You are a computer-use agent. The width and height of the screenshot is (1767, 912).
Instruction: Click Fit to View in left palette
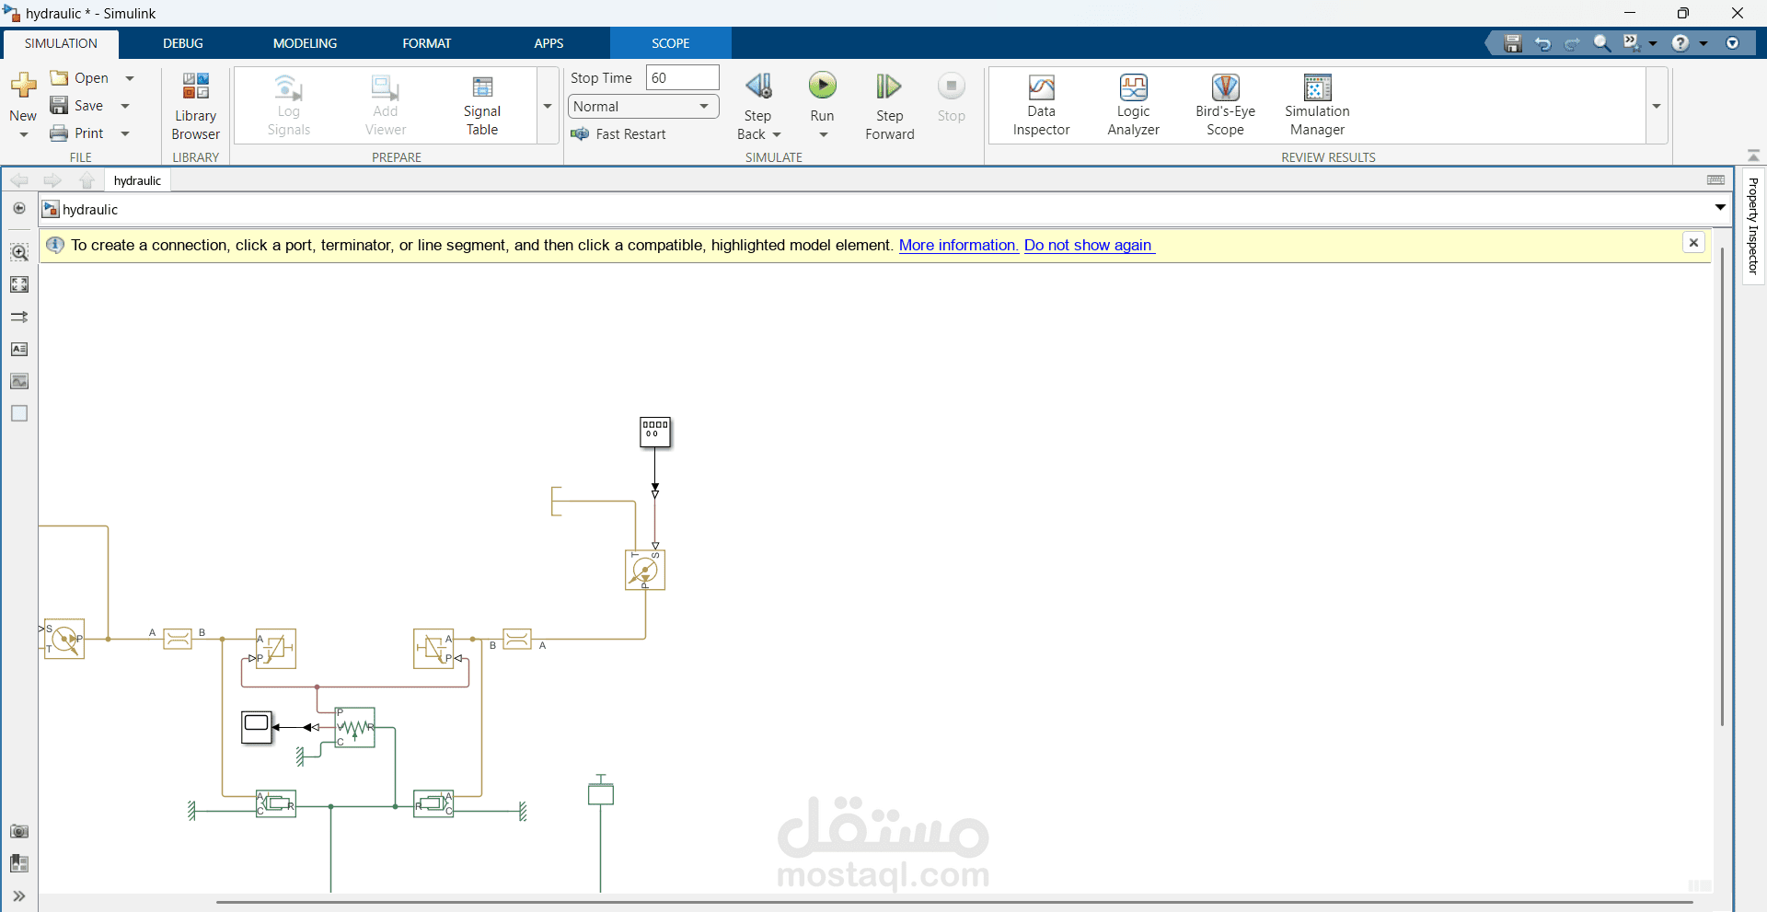19,284
